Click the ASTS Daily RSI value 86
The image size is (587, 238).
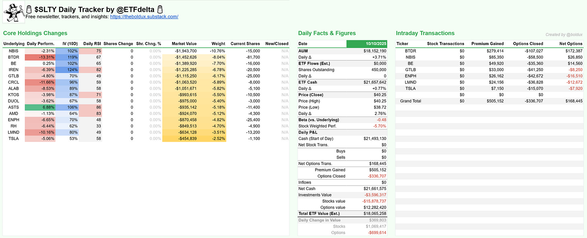point(90,107)
